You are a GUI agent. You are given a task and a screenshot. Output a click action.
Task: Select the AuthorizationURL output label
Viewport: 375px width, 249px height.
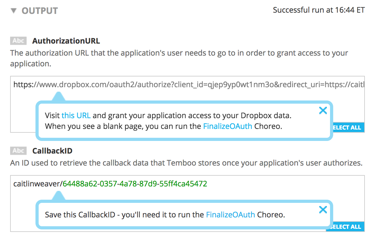tap(66, 41)
